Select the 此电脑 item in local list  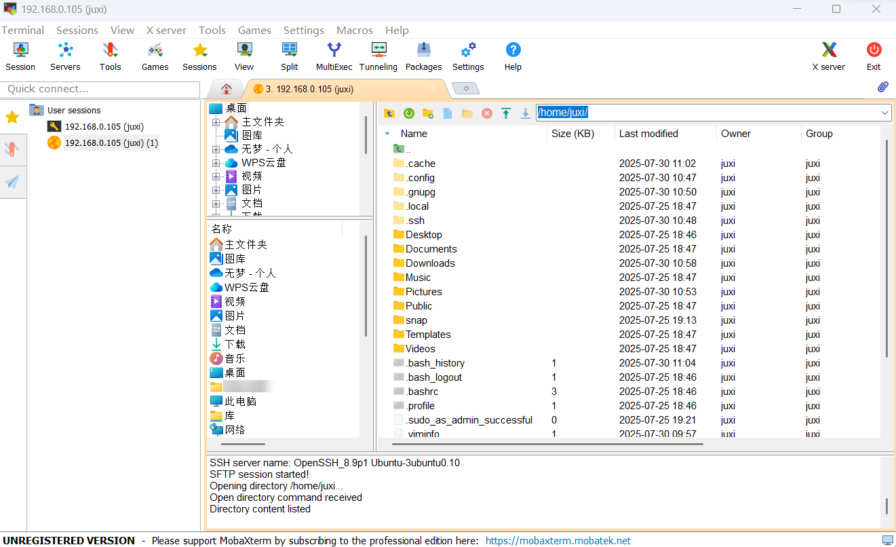click(233, 401)
